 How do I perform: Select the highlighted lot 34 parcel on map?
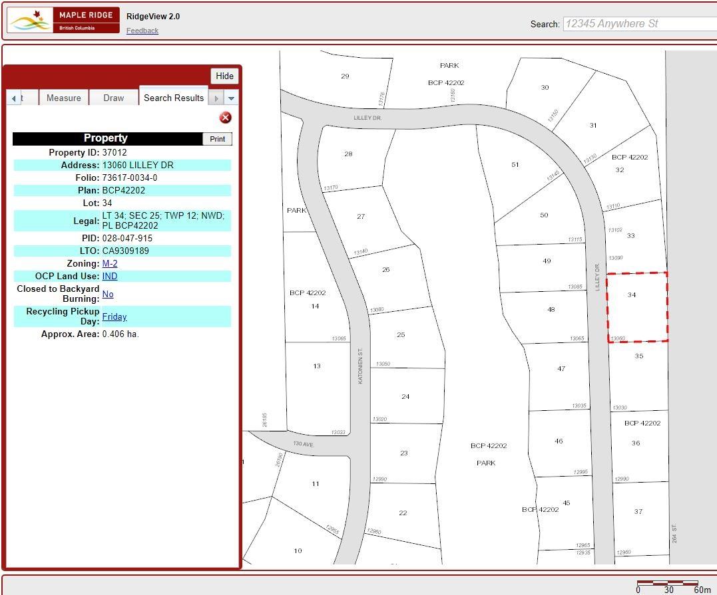[637, 307]
